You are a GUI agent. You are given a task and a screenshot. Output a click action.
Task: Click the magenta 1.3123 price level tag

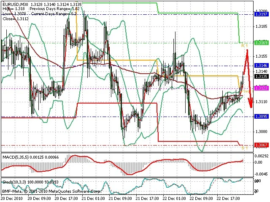pyautogui.click(x=261, y=88)
